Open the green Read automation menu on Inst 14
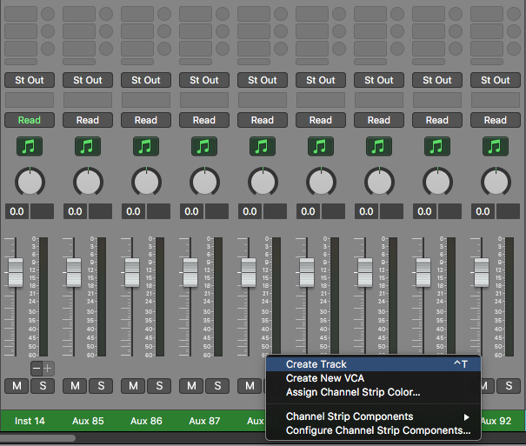 pos(30,120)
